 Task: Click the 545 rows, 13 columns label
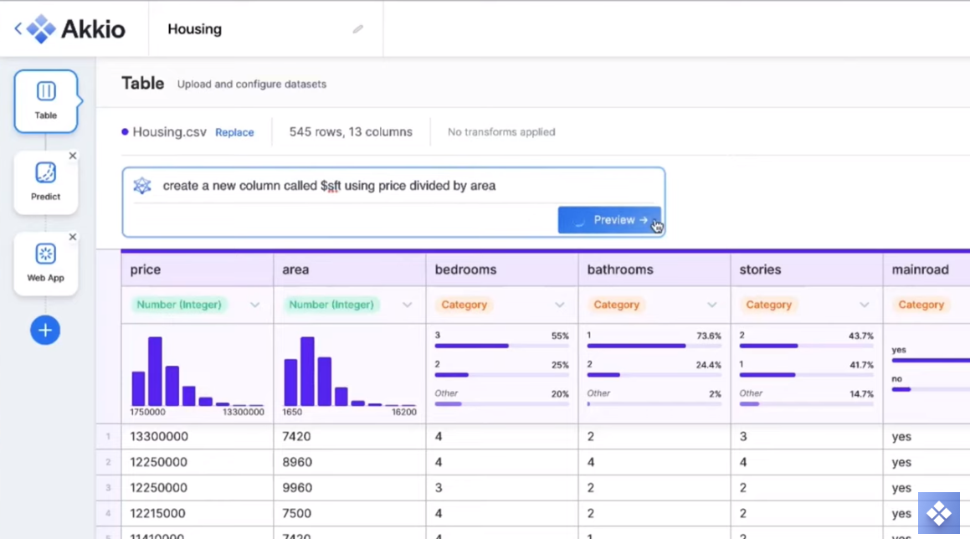click(x=351, y=131)
